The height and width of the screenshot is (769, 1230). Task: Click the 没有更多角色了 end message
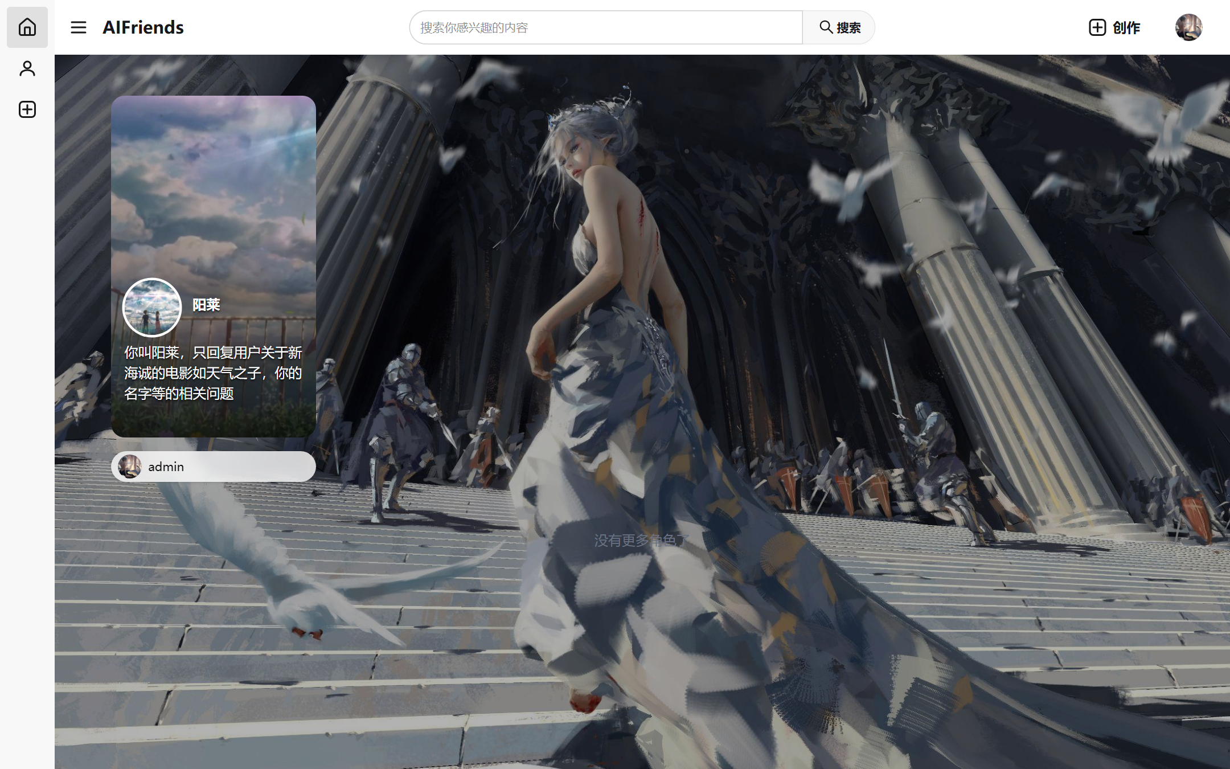tap(642, 540)
